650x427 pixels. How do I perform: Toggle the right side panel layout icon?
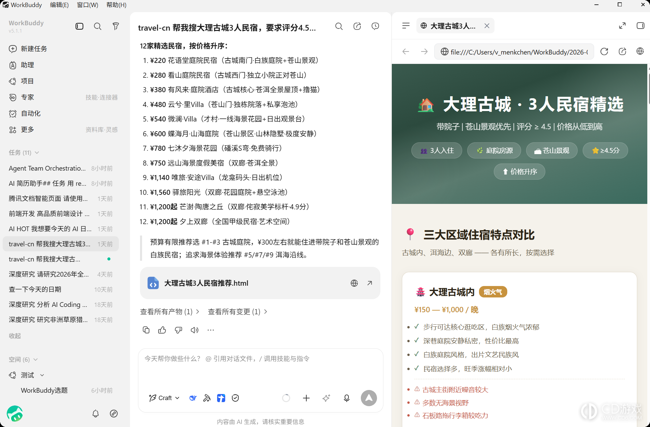pyautogui.click(x=641, y=26)
